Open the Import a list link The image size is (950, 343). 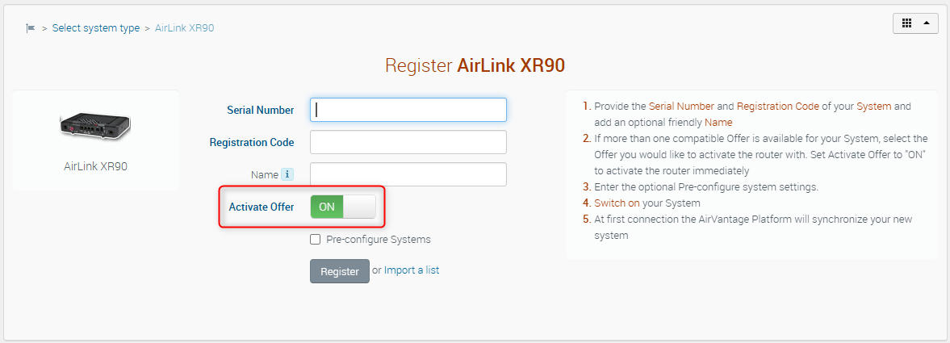click(412, 270)
